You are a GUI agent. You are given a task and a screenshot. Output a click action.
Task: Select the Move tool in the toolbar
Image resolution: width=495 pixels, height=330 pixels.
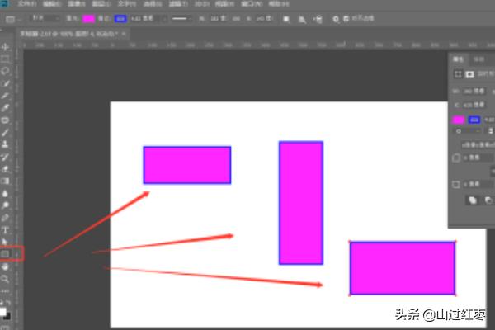click(6, 47)
